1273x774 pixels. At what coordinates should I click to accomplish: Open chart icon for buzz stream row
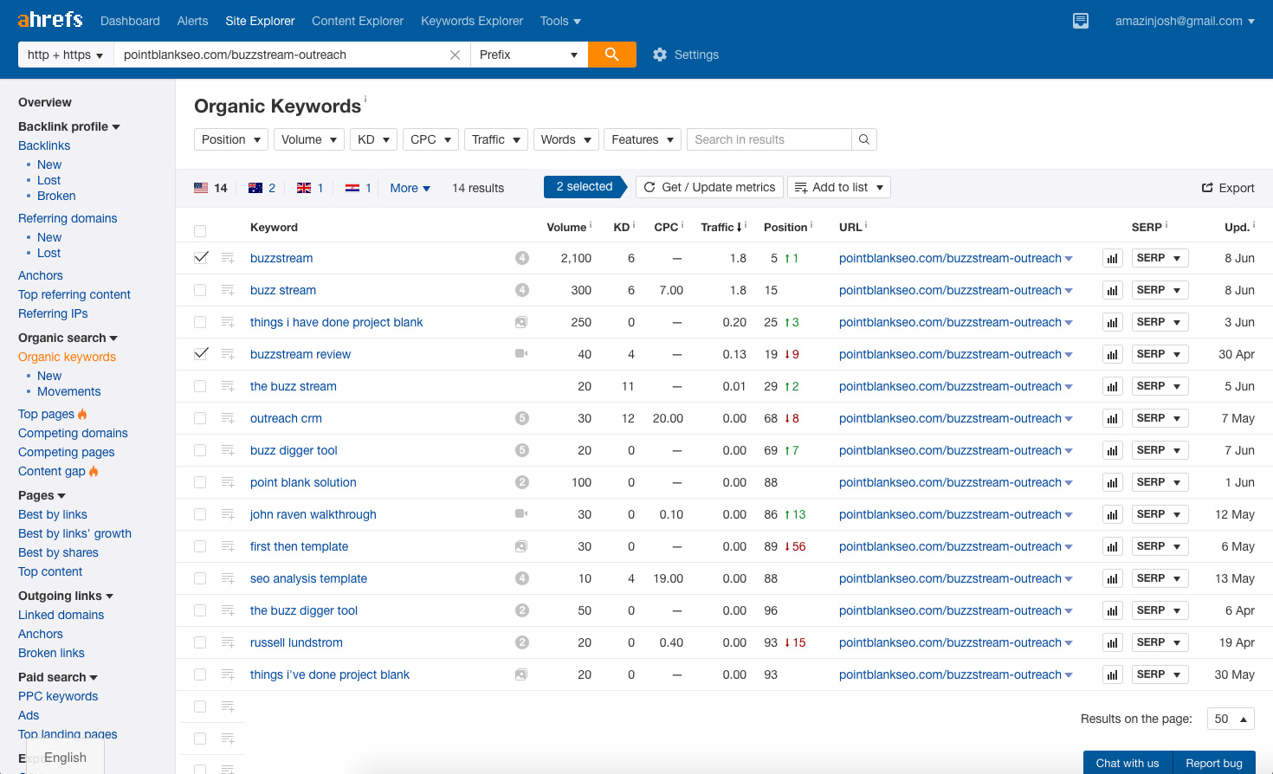tap(1113, 290)
